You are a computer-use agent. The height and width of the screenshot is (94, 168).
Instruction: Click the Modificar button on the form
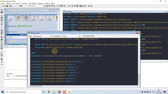[34, 18]
